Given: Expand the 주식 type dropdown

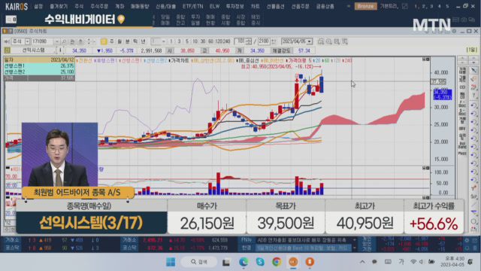Looking at the screenshot, I should click(27, 41).
